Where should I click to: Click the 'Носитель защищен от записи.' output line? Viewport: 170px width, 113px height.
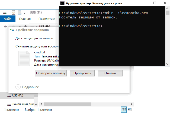click(x=88, y=17)
